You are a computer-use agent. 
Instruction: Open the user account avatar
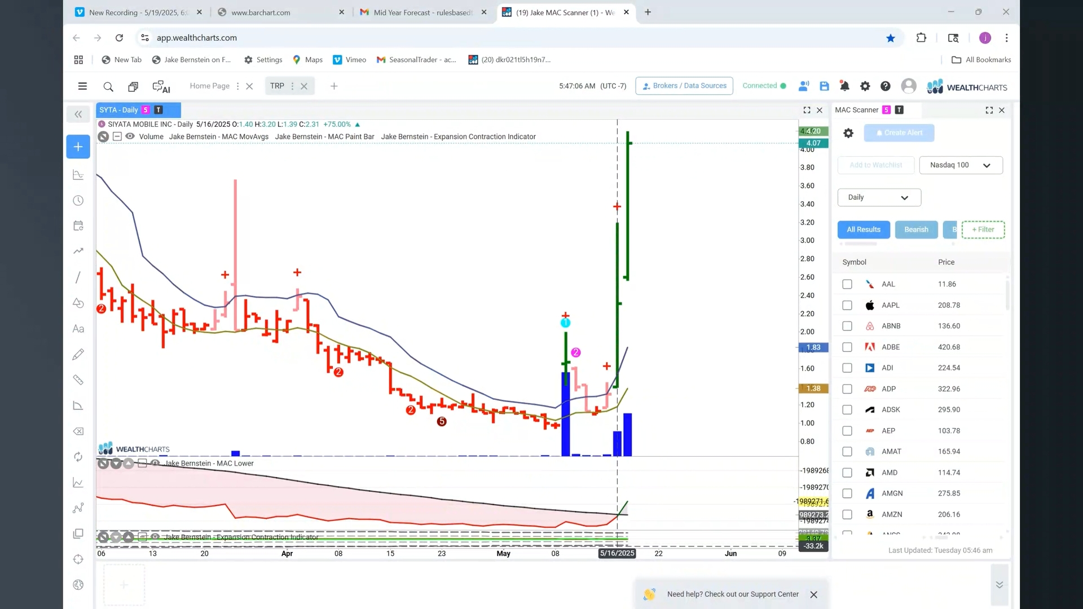[909, 86]
